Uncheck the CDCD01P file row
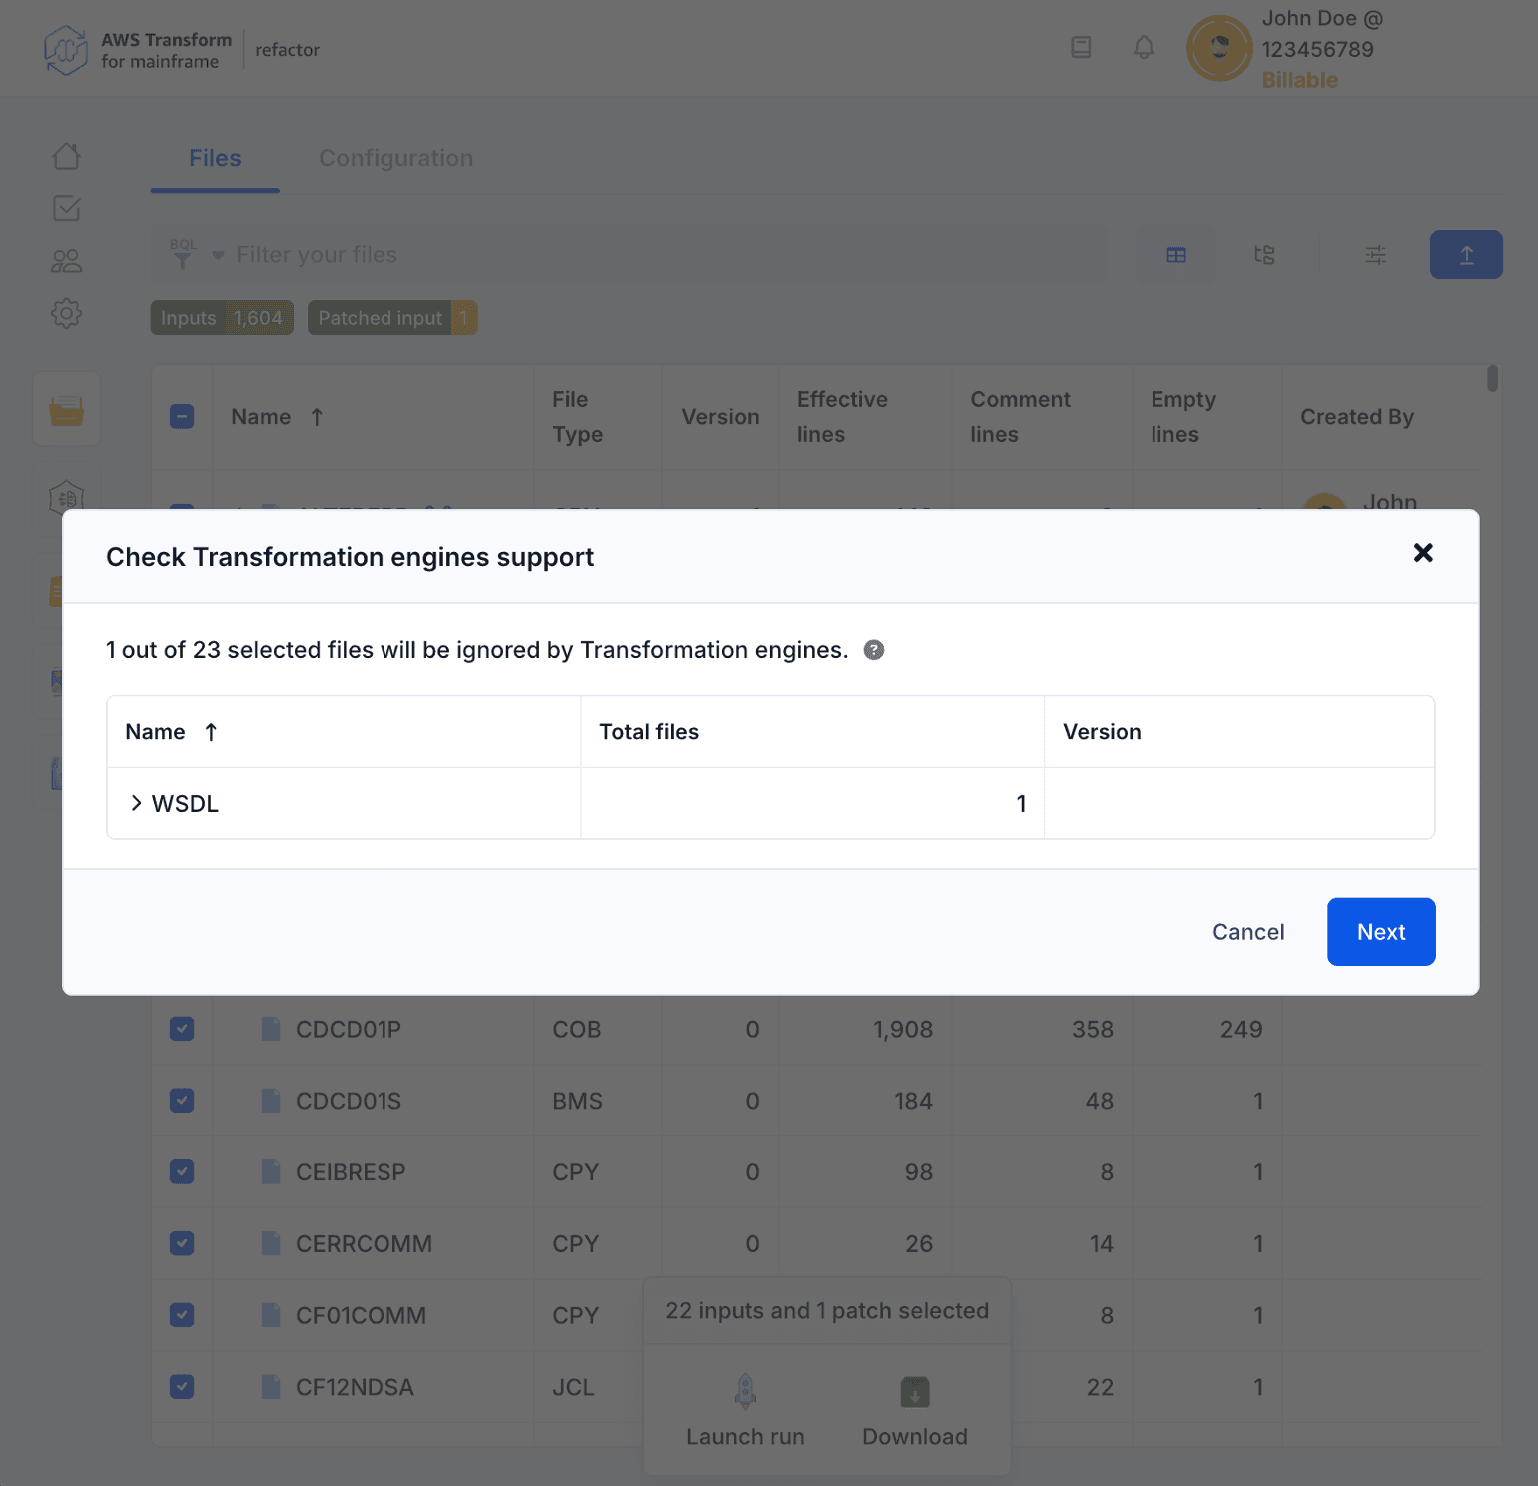 click(181, 1029)
